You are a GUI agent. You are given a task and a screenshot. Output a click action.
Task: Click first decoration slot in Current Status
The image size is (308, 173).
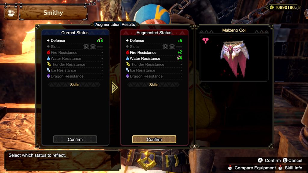click(x=86, y=47)
